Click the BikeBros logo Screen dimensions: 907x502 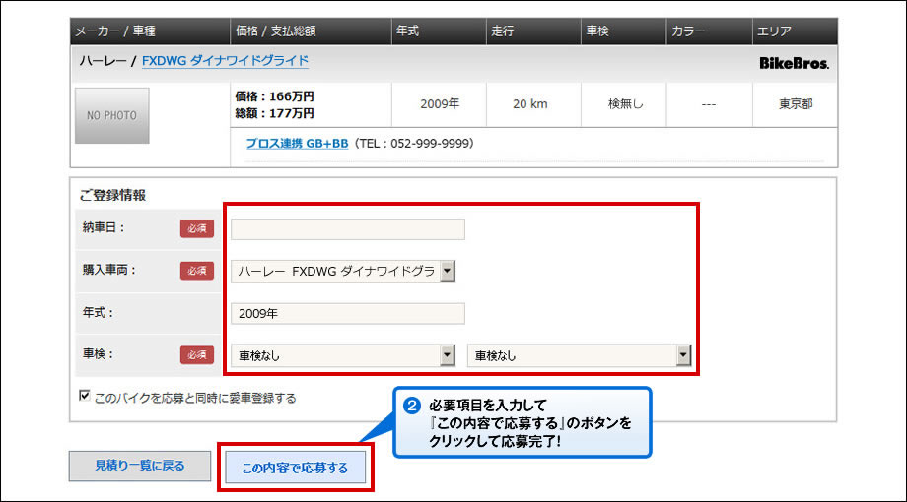pyautogui.click(x=794, y=62)
